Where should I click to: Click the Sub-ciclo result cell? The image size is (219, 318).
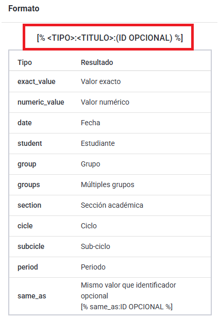point(95,246)
